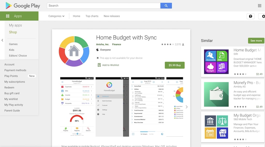Click the Home Budget with Sync app icon
This screenshot has height=147, width=265.
point(74,51)
